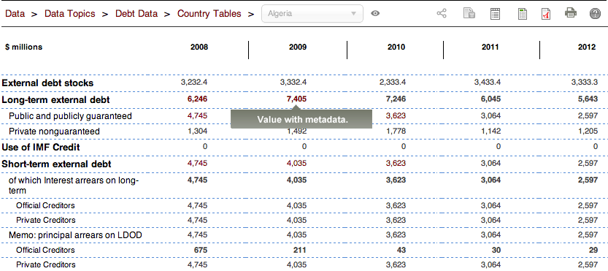
Task: Click 2008 Long-term external debt value 6,246
Action: (x=197, y=99)
